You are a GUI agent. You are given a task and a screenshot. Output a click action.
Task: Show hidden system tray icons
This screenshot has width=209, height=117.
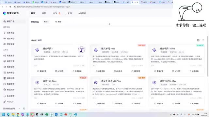pyautogui.click(x=170, y=114)
